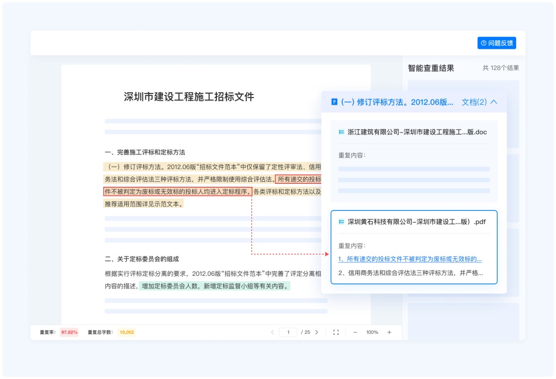Go to the next page arrow
556x379 pixels.
[317, 332]
